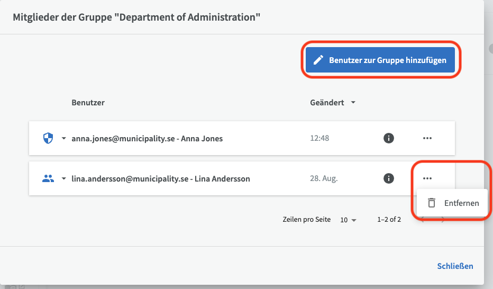Close the dialog with Schließen
Viewport: 493px width, 289px height.
pyautogui.click(x=455, y=266)
